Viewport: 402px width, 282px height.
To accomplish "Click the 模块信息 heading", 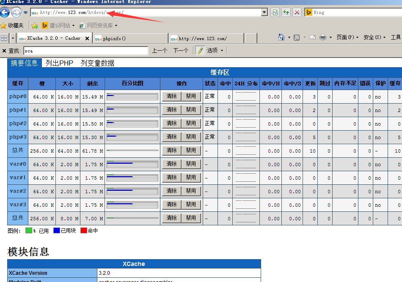I will [x=28, y=252].
